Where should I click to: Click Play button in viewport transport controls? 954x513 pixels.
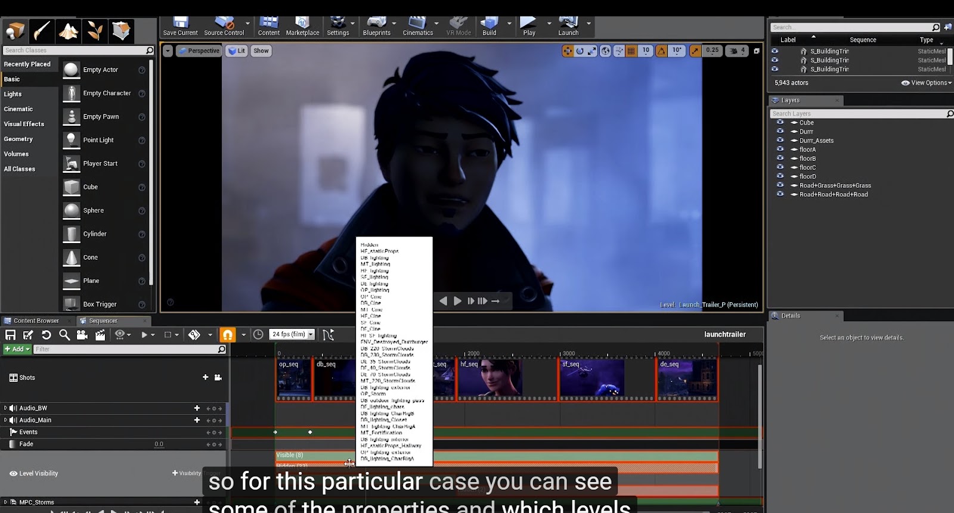pos(457,301)
